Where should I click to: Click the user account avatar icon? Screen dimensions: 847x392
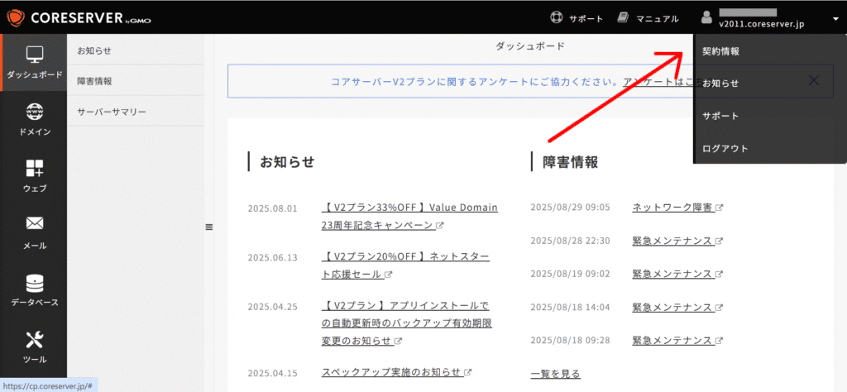pos(706,18)
